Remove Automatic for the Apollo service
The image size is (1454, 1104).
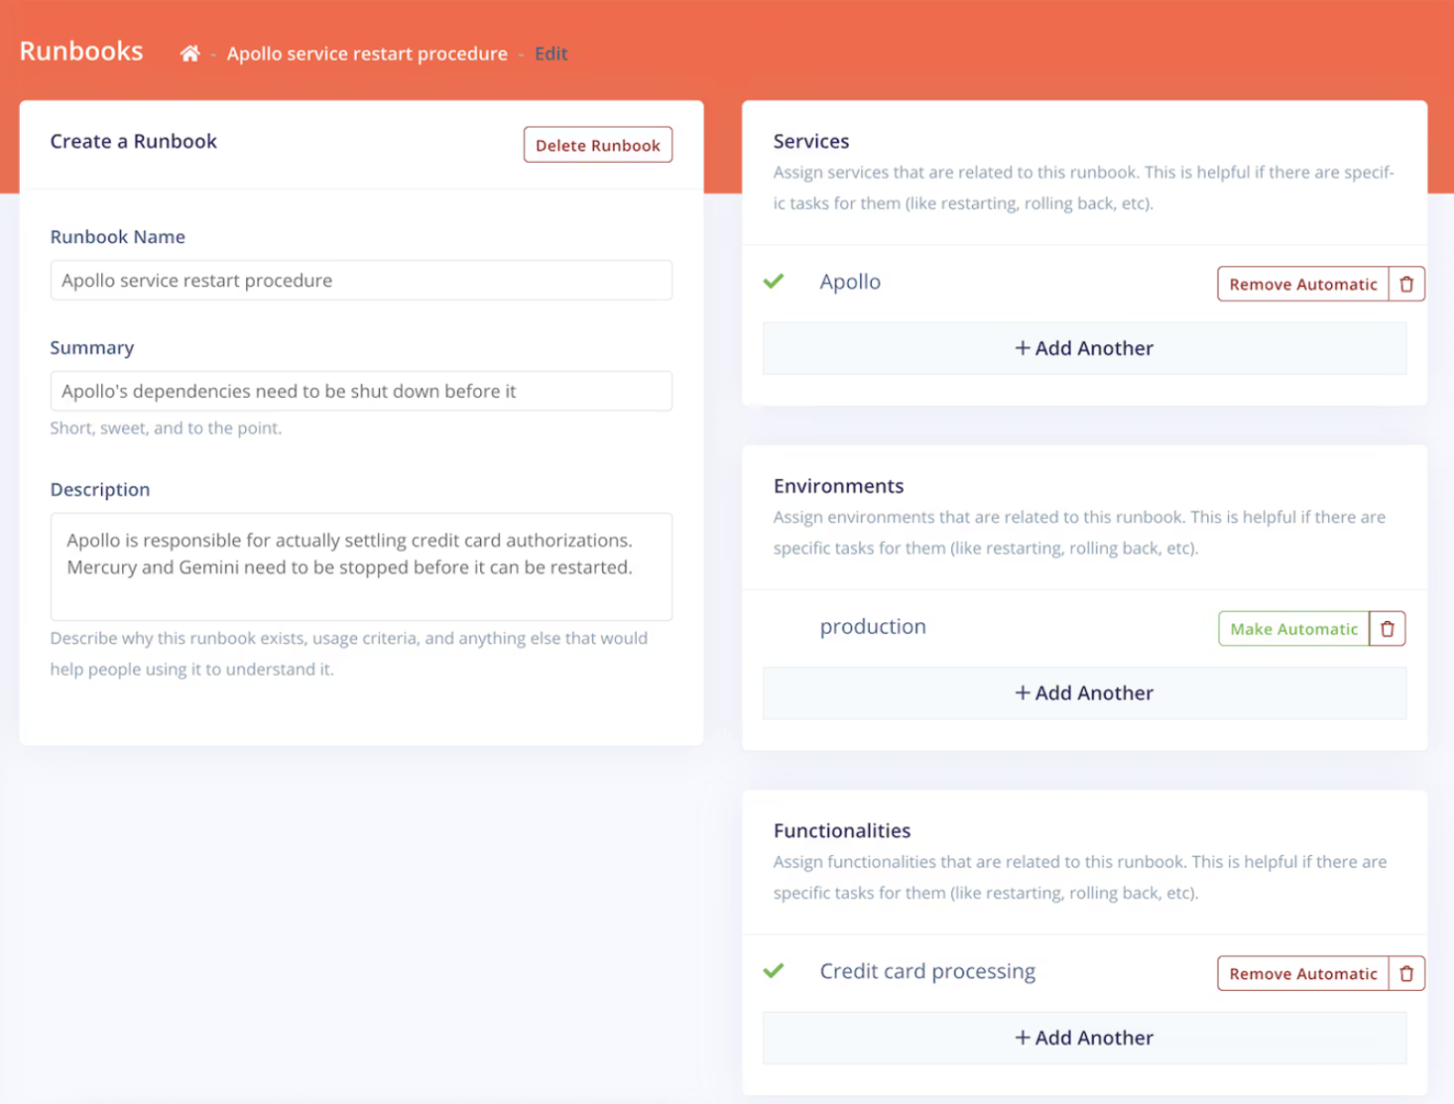click(x=1303, y=284)
